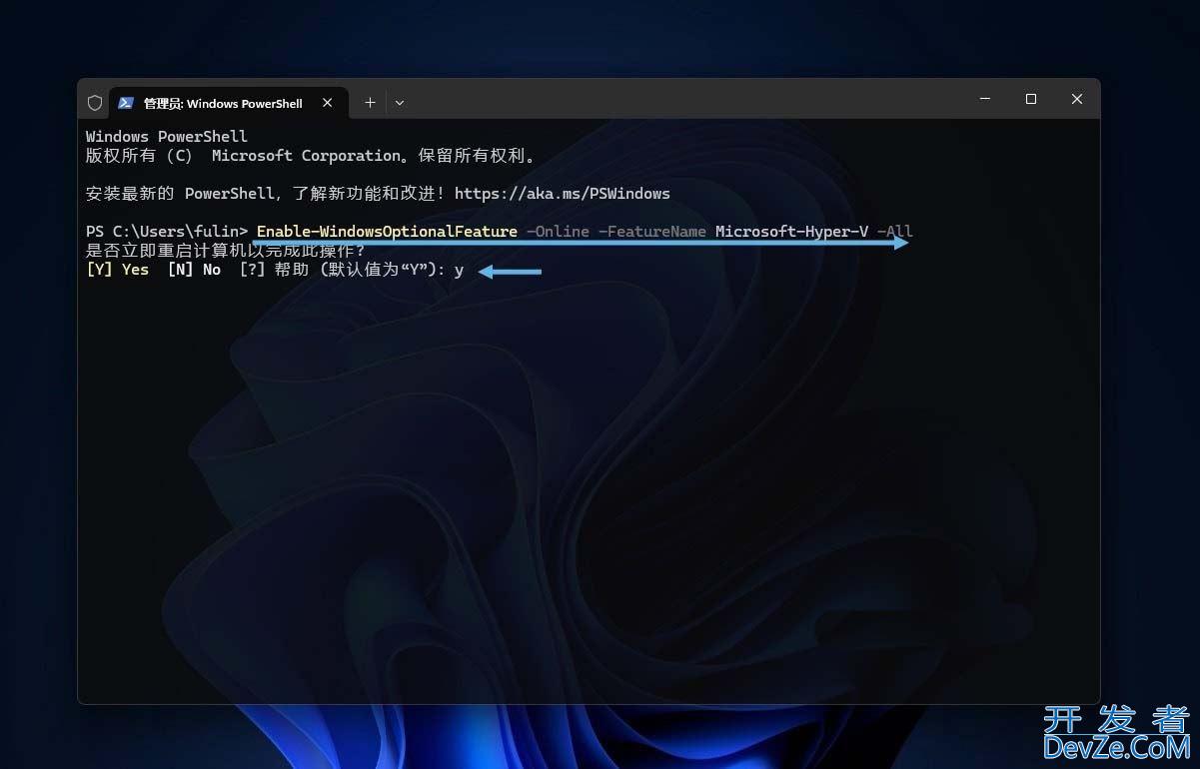Click the [?] 帮助 option text
This screenshot has height=769, width=1200.
coord(274,270)
